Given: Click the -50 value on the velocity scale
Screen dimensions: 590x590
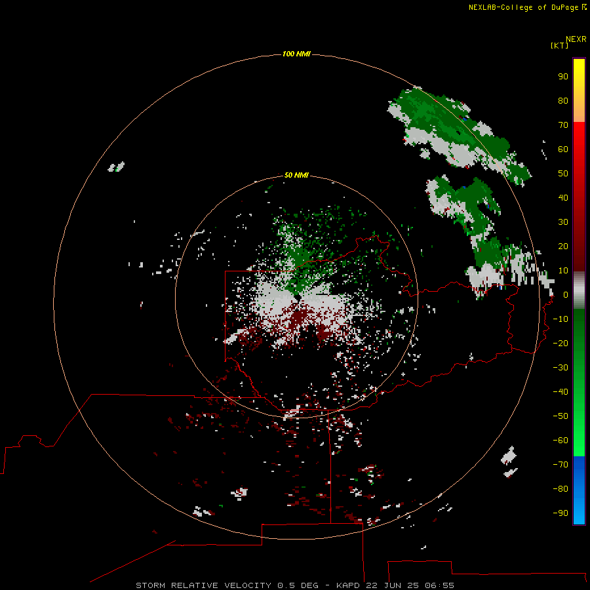Looking at the screenshot, I should (560, 416).
